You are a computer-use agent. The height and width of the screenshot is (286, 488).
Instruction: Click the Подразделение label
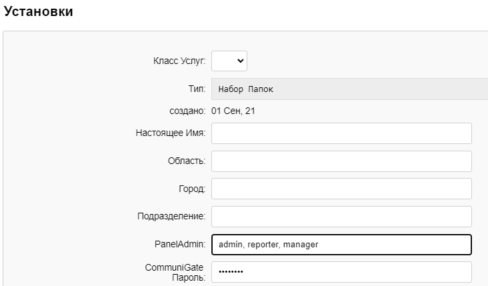pos(171,216)
